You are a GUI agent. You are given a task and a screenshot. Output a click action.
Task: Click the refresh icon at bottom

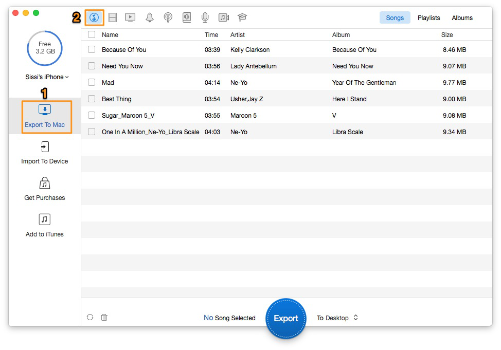click(x=90, y=317)
